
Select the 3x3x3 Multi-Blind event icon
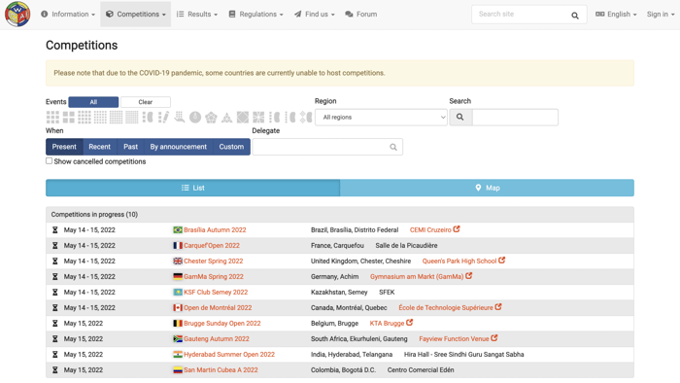[x=306, y=117]
